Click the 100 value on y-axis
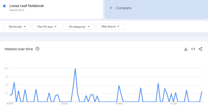208x108 pixels. [x=6, y=68]
